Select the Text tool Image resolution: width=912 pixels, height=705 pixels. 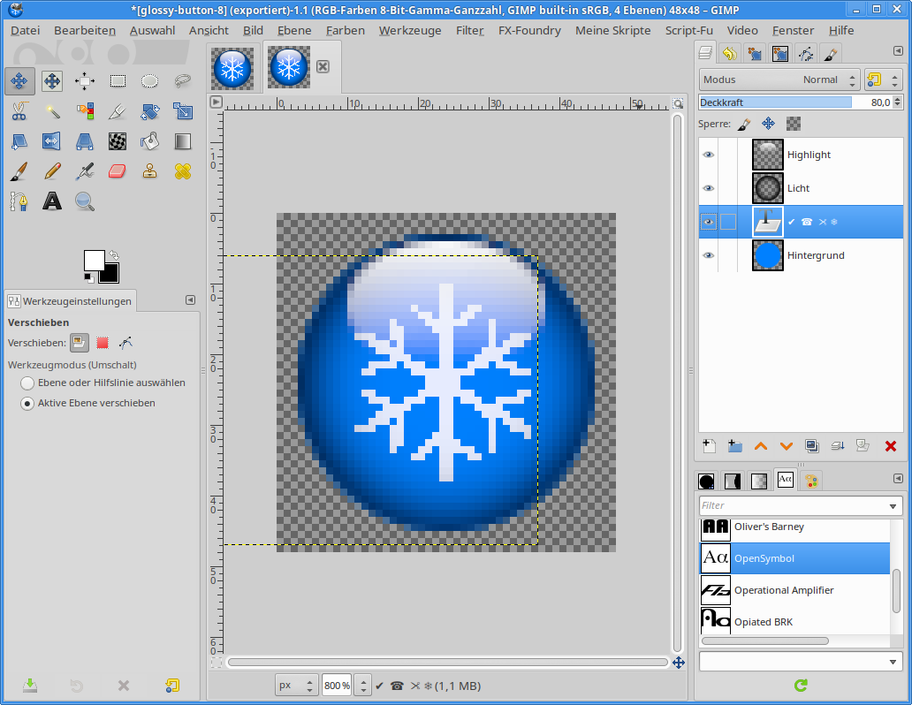pos(52,201)
